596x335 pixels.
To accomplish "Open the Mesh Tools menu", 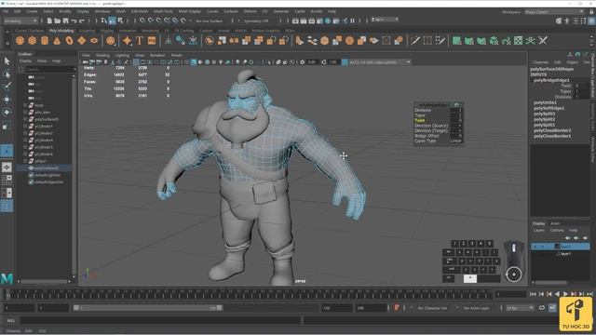I will (x=163, y=11).
